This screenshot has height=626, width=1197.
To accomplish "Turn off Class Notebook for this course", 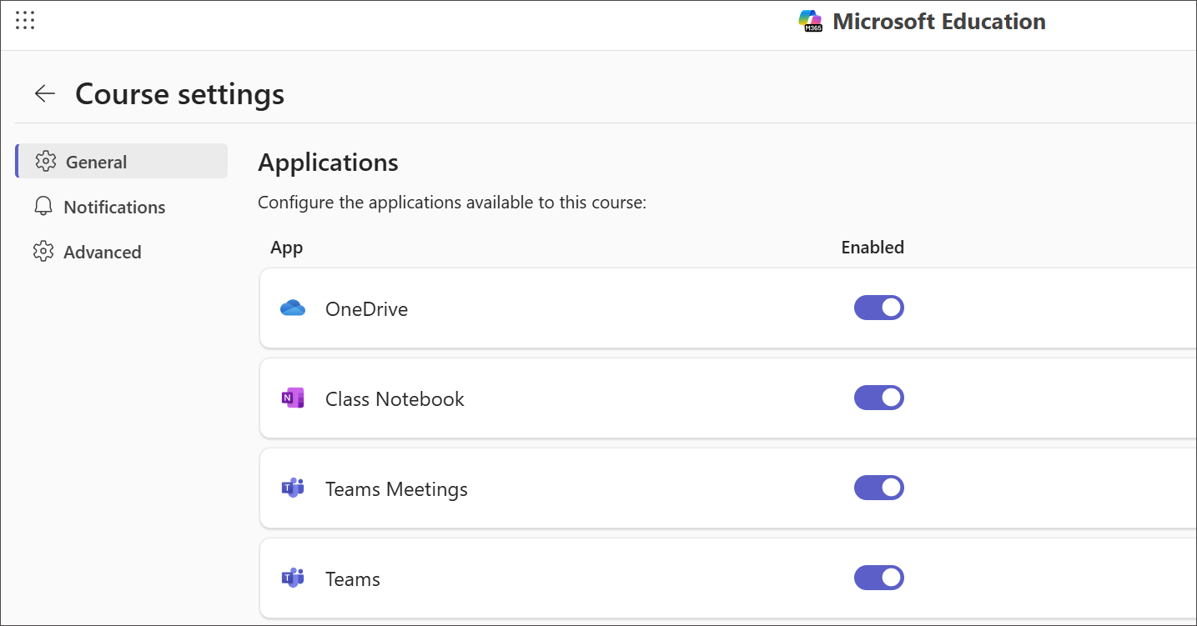I will (x=879, y=398).
